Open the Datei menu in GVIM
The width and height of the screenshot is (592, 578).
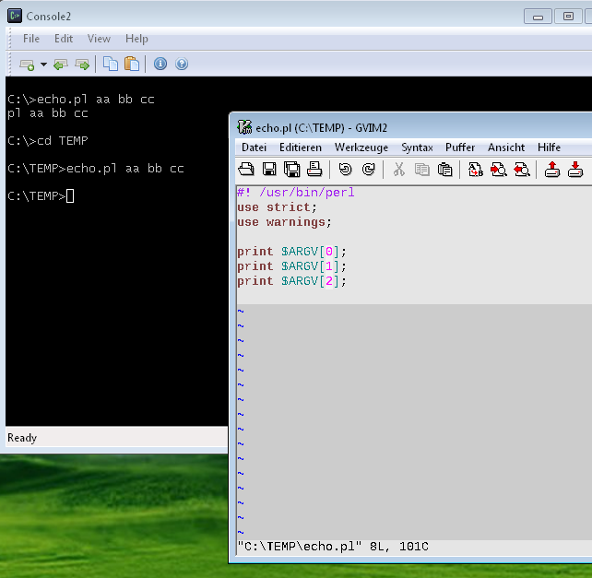255,147
